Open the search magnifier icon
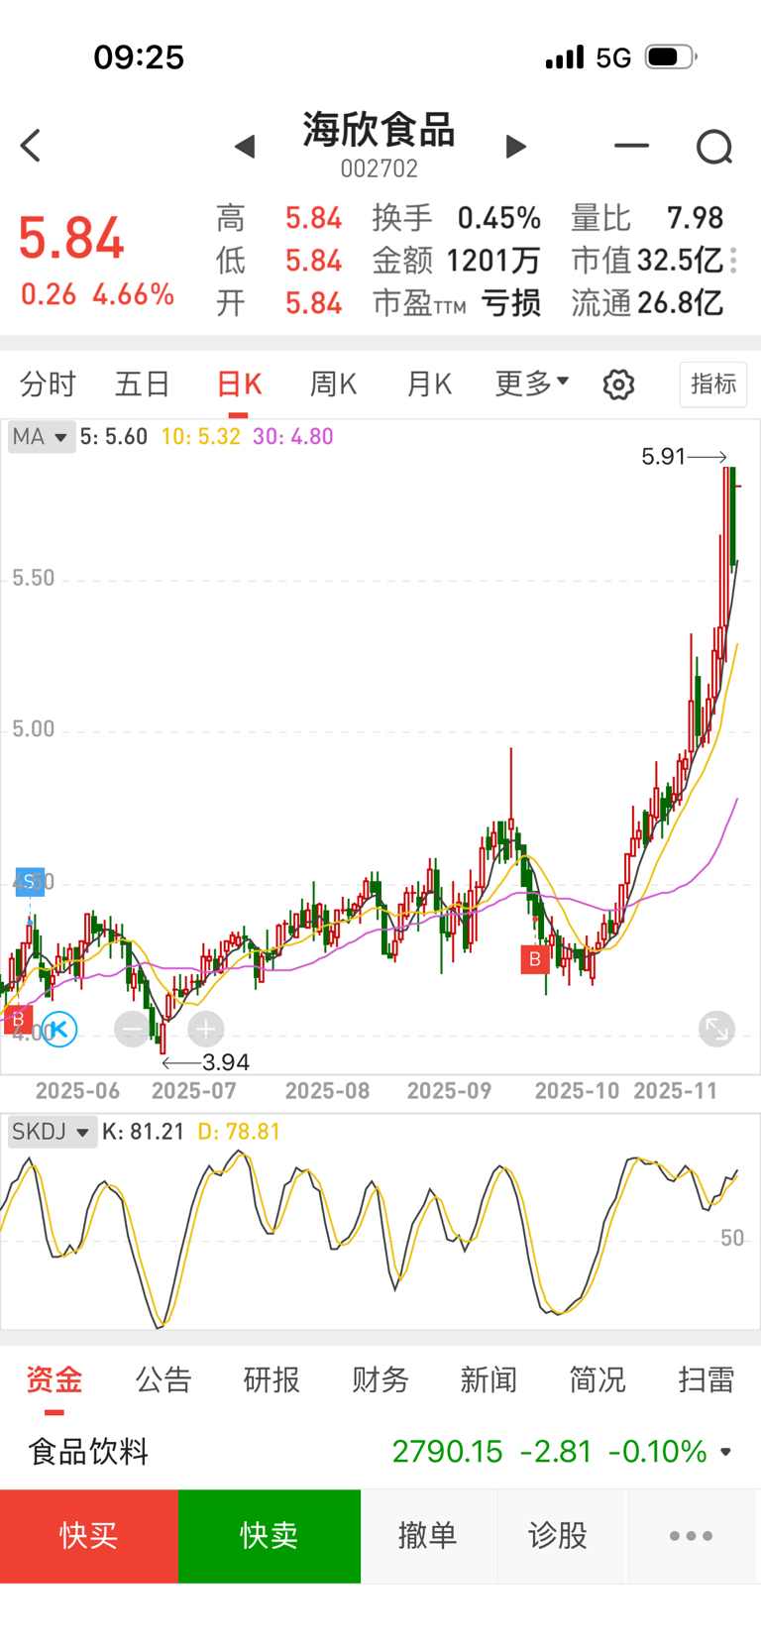 [714, 148]
